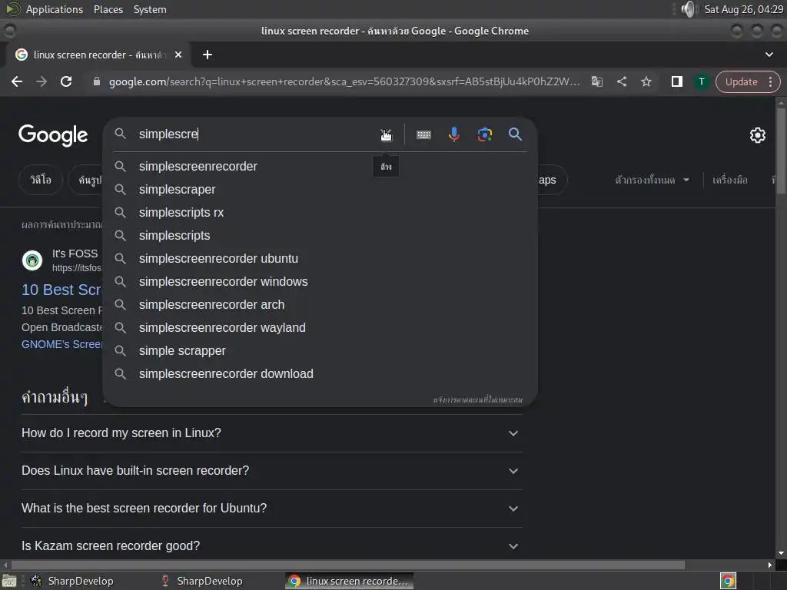Share this page from the address bar
The height and width of the screenshot is (590, 787).
click(x=621, y=81)
